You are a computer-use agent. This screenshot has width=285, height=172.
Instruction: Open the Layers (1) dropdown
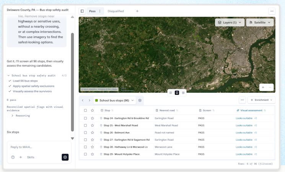[230, 23]
